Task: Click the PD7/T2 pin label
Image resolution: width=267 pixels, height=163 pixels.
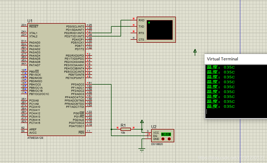Action: [x=80, y=49]
